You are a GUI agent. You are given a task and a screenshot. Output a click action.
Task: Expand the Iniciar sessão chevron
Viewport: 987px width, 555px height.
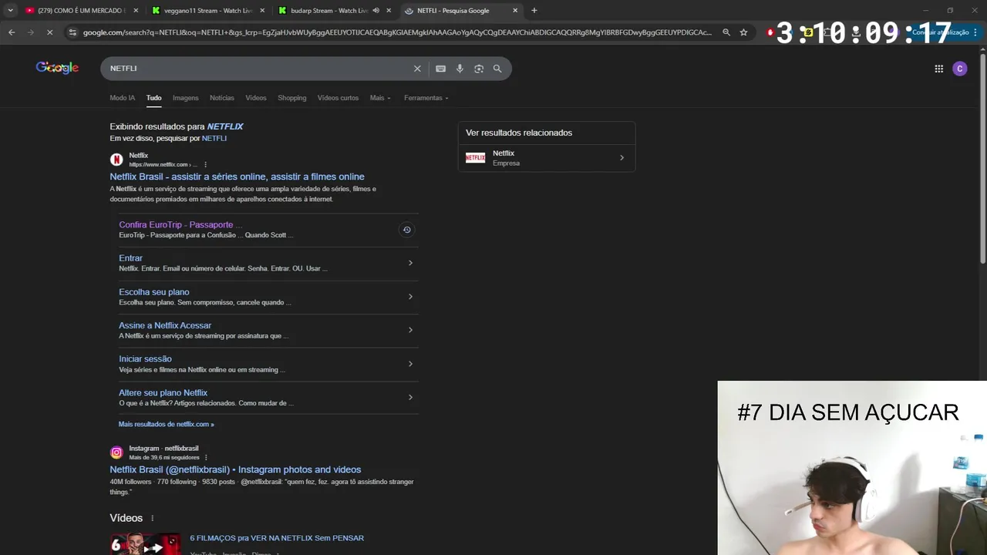point(410,364)
